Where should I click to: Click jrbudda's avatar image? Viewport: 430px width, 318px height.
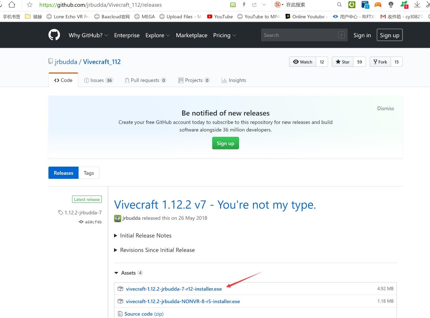(117, 218)
